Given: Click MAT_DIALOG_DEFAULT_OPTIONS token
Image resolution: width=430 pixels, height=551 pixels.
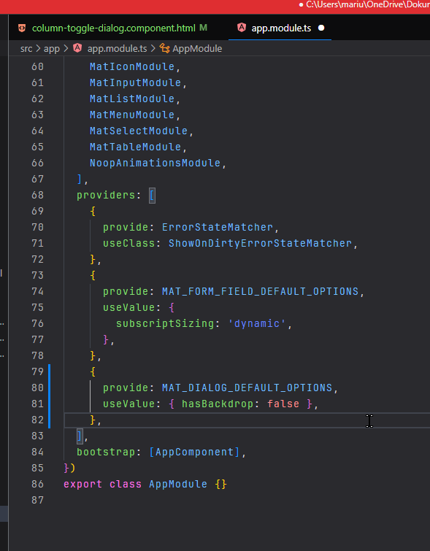Looking at the screenshot, I should pyautogui.click(x=247, y=388).
